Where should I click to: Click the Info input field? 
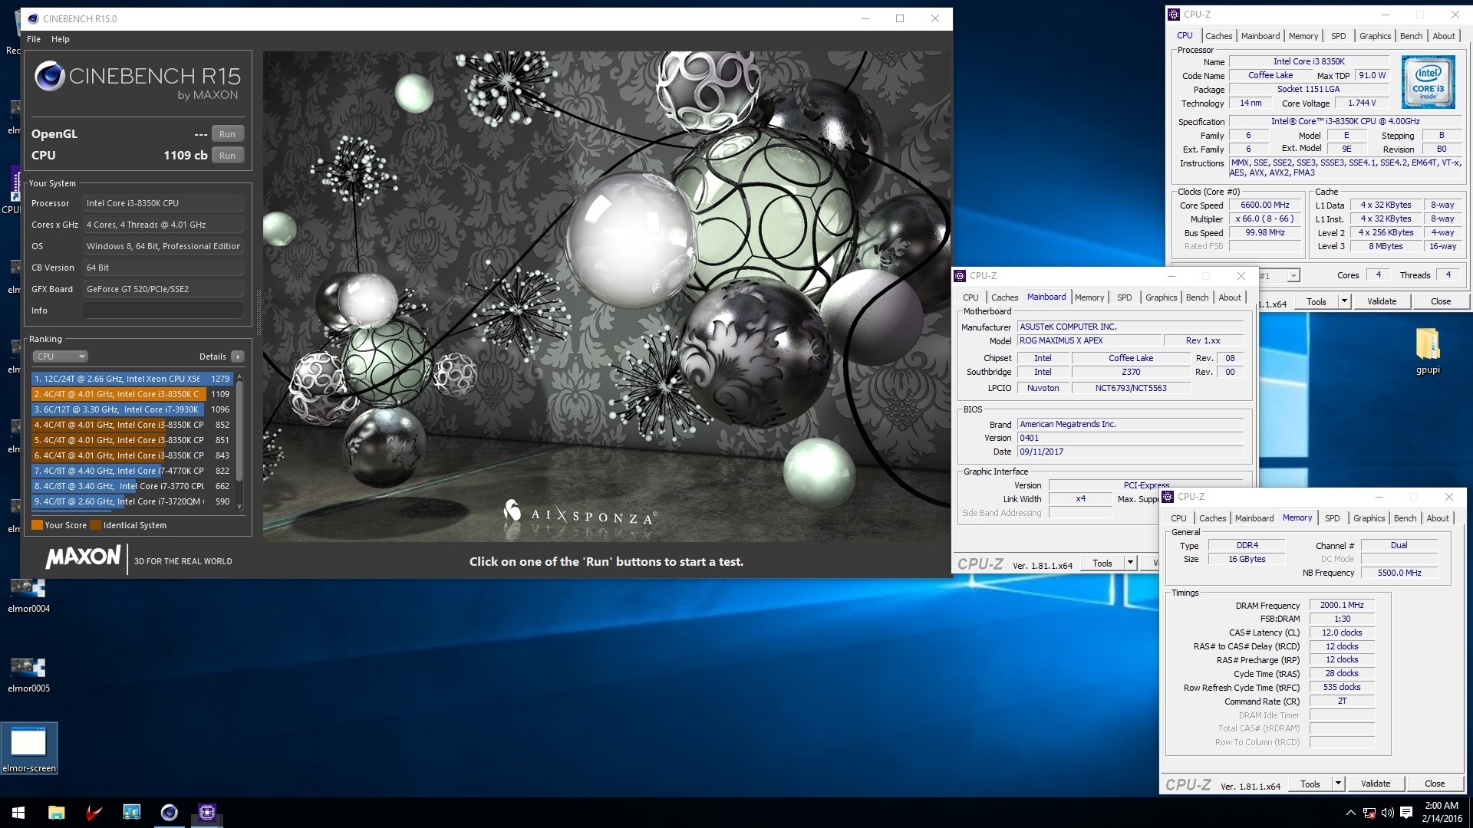pyautogui.click(x=163, y=310)
